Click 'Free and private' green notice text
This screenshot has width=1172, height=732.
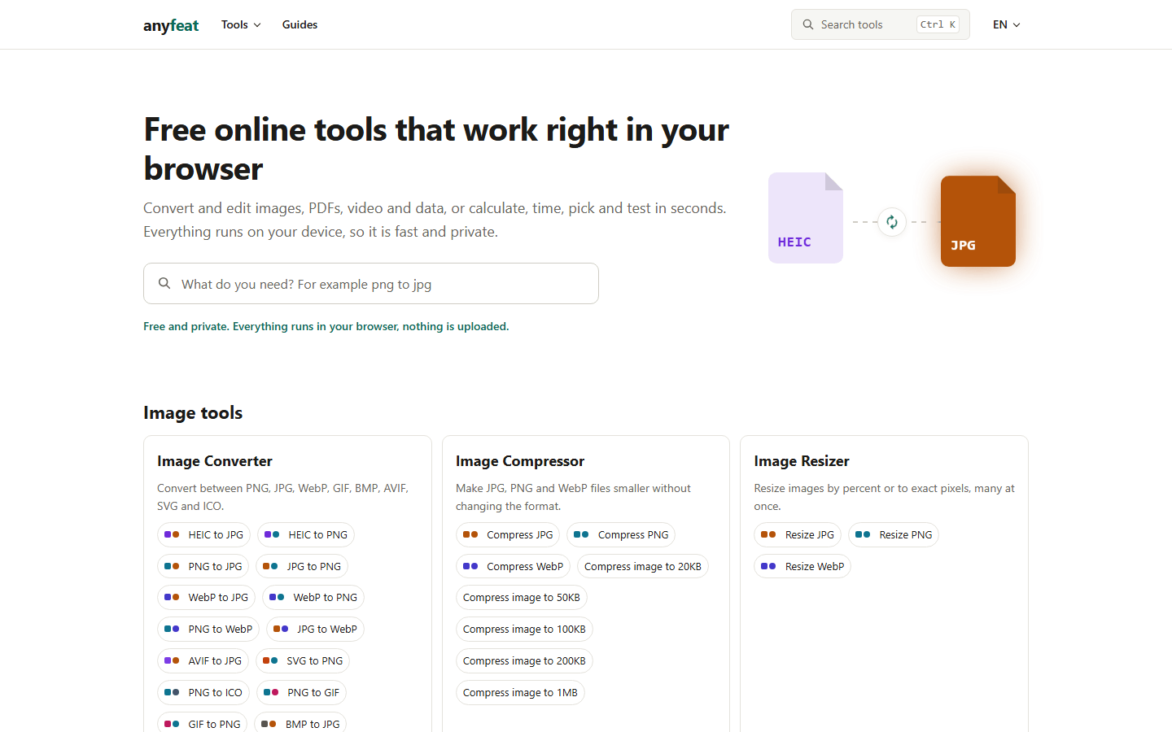click(326, 326)
